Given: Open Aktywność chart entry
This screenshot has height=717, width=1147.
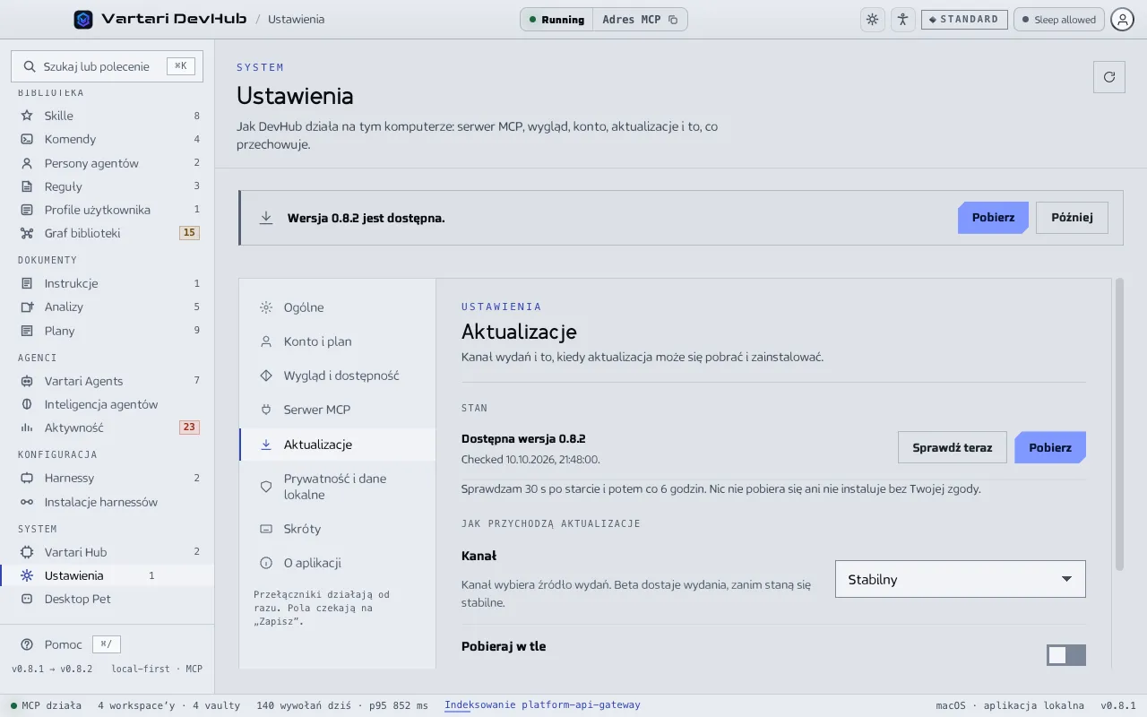Looking at the screenshot, I should click(x=108, y=428).
